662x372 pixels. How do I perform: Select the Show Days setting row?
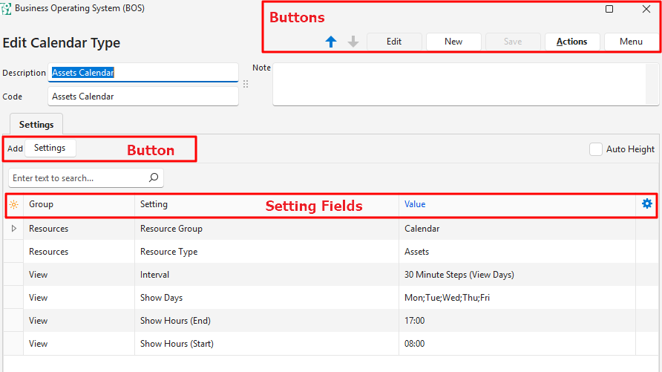pos(161,298)
